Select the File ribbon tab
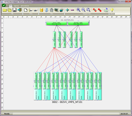This screenshot has height=116, width=132. (x=11, y=6)
